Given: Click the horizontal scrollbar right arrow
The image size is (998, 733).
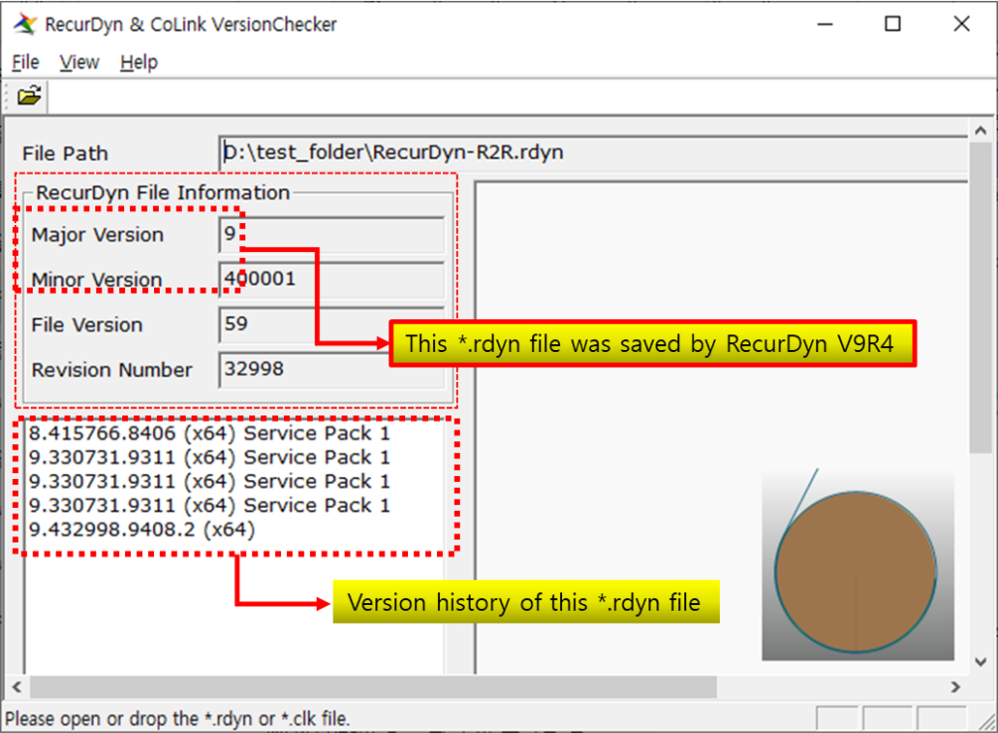Looking at the screenshot, I should 955,687.
